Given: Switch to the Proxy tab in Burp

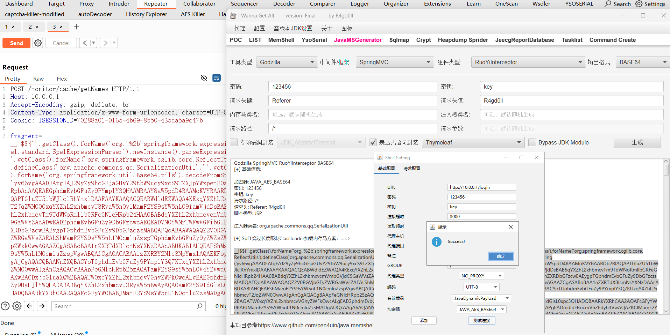Looking at the screenshot, I should click(86, 4).
